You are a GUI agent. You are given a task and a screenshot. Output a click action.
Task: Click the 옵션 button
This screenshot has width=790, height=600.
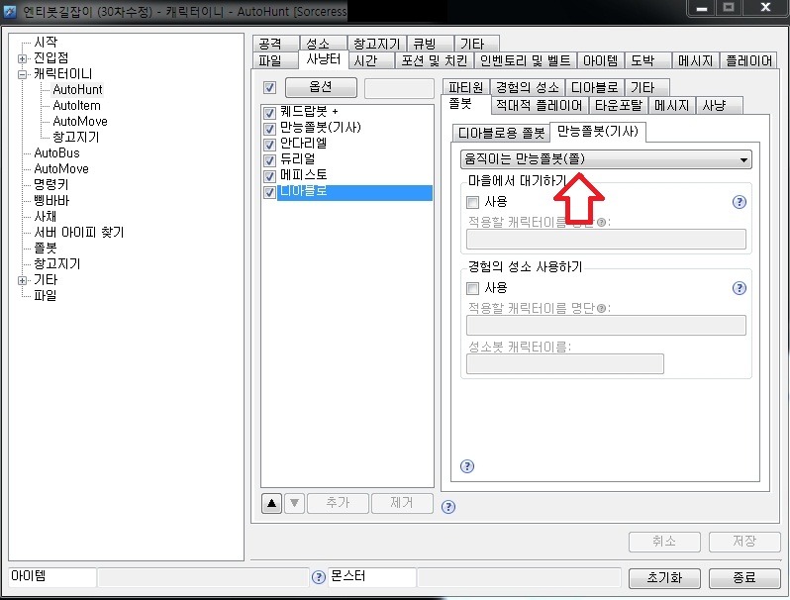pos(321,88)
